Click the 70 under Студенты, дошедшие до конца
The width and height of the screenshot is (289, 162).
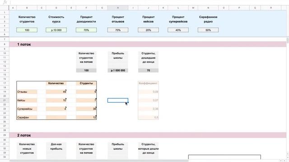(x=148, y=70)
